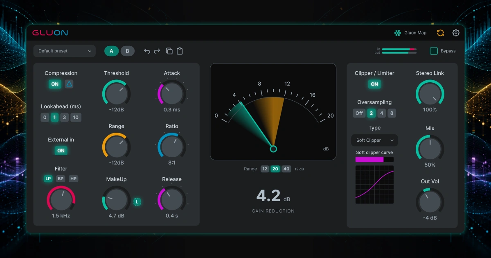This screenshot has width=491, height=258.
Task: Select the HP filter type
Action: 73,179
